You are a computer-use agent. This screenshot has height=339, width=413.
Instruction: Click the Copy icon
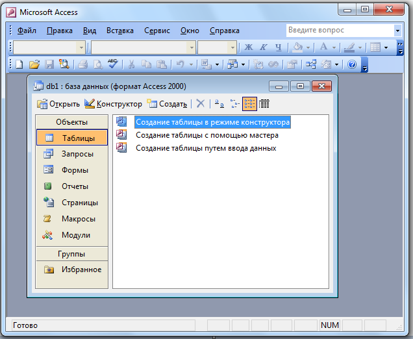point(147,64)
